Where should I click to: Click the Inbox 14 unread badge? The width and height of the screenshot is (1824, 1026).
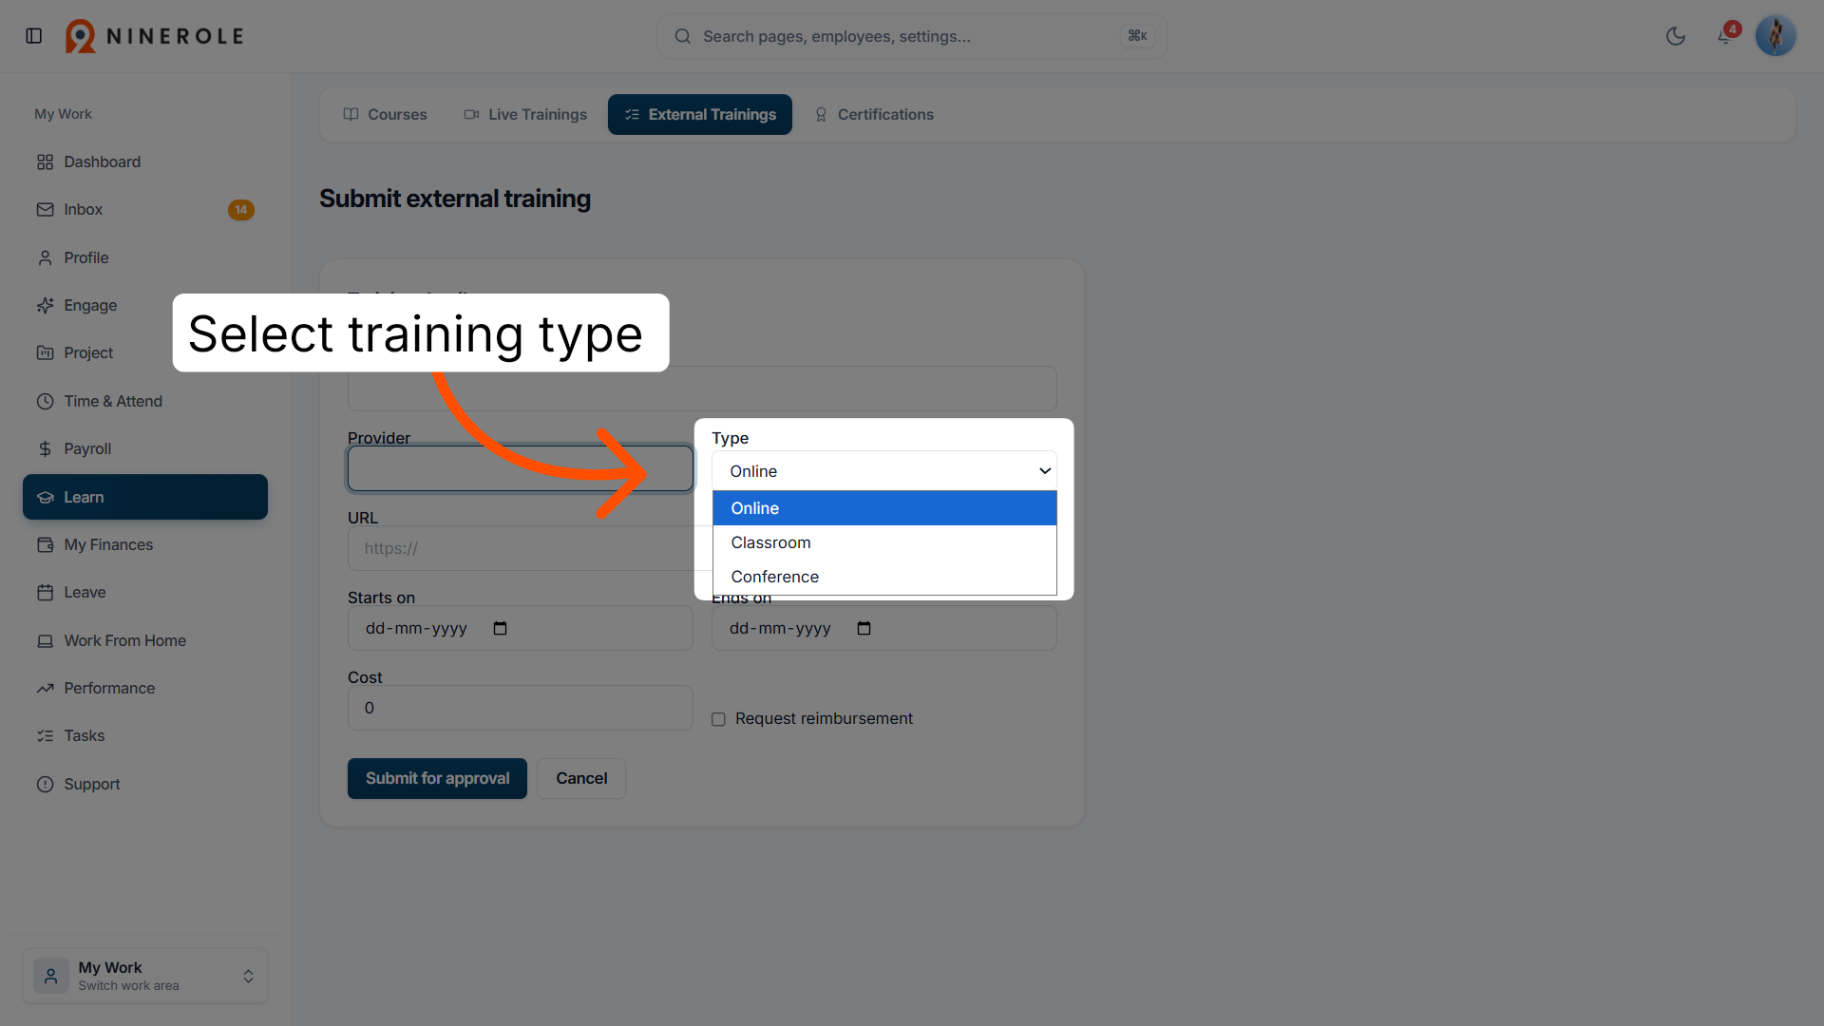[241, 210]
